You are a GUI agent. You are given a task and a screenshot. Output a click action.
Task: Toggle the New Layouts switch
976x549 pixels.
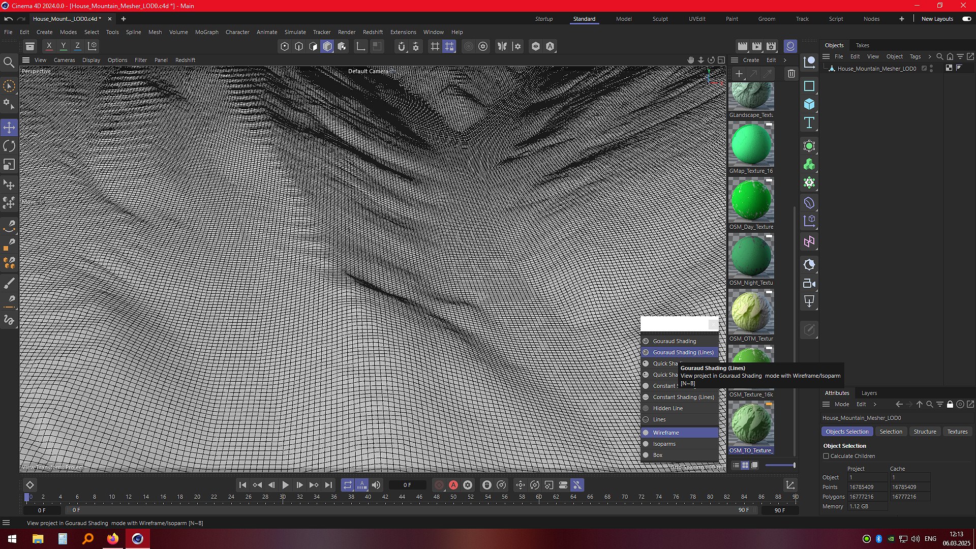966,19
